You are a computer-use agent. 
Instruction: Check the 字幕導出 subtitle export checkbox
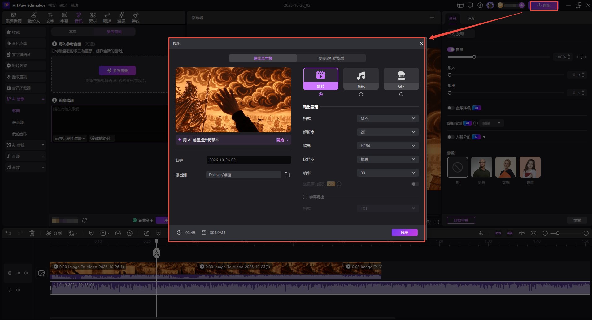click(x=305, y=197)
